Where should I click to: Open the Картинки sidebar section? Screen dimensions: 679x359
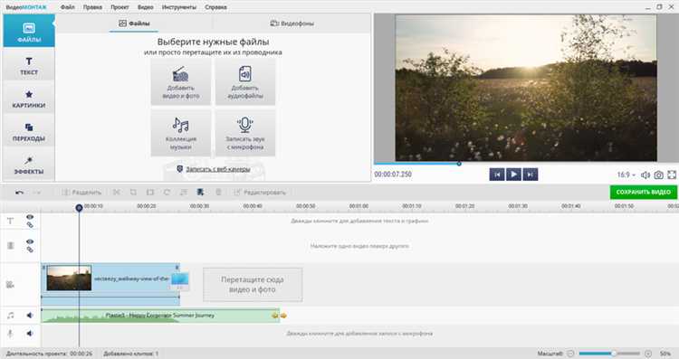29,99
